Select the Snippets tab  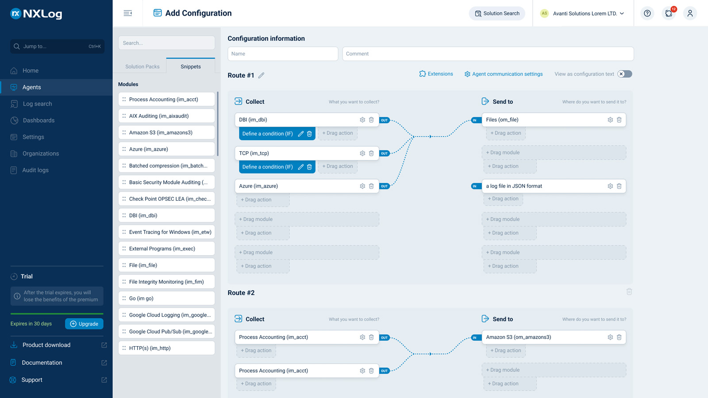click(191, 66)
